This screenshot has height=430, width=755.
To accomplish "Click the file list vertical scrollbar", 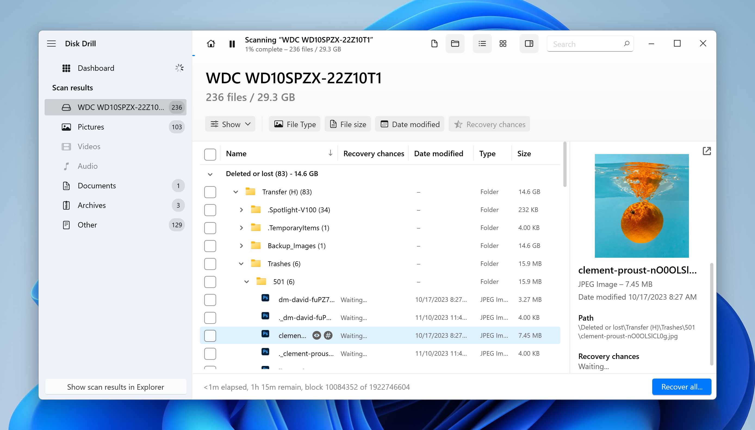I will (x=565, y=164).
